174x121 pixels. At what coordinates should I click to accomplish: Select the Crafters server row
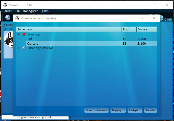pos(32,44)
